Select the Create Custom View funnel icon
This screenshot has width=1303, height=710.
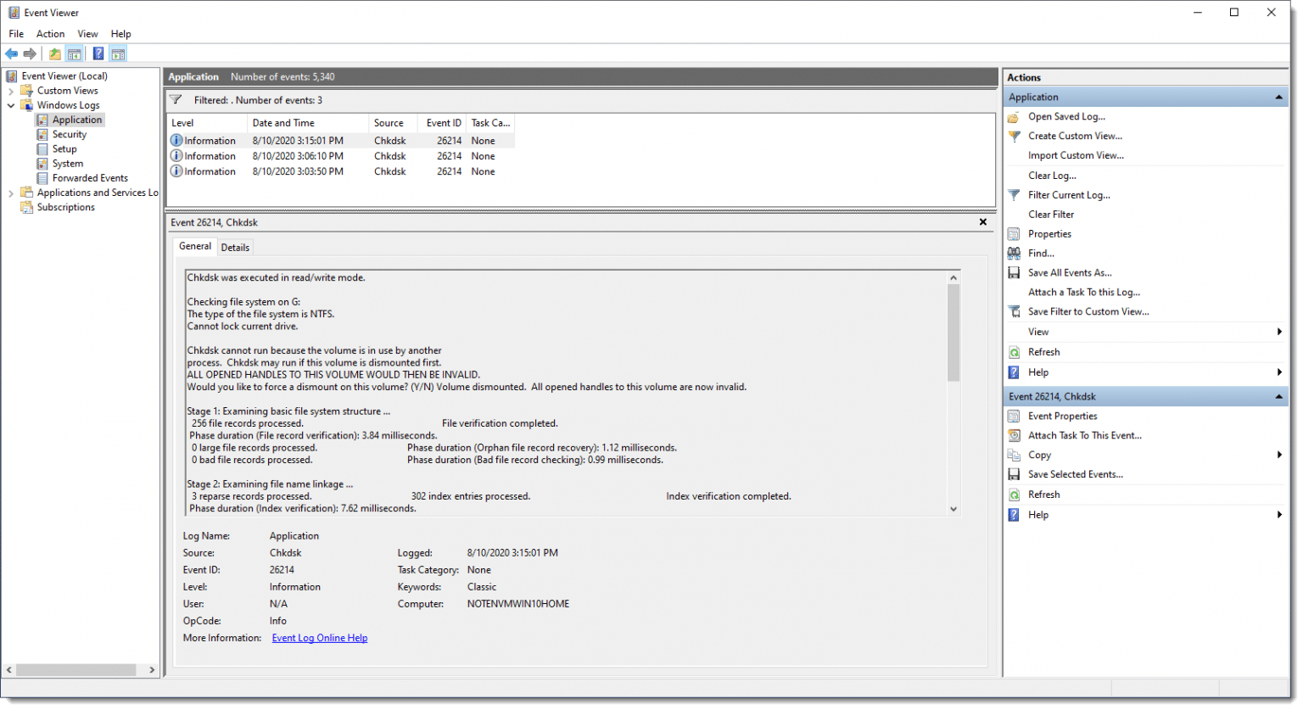tap(1015, 136)
